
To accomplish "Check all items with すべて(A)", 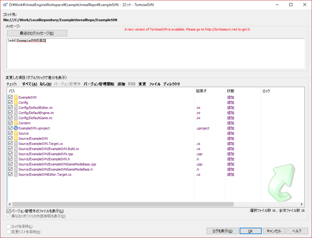I will [x=30, y=84].
